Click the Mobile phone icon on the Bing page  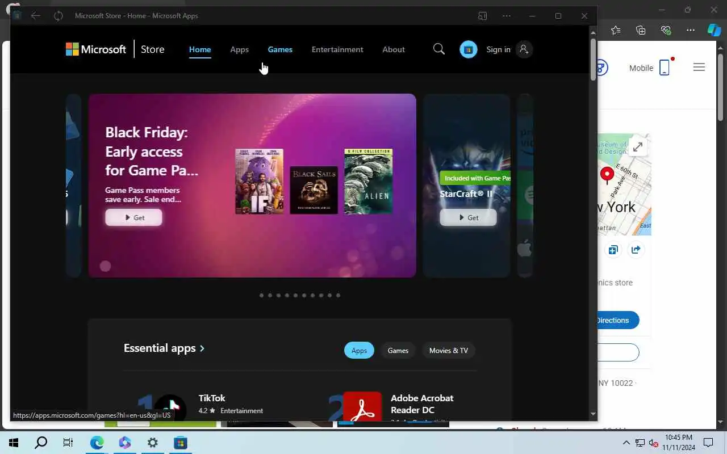pos(665,68)
